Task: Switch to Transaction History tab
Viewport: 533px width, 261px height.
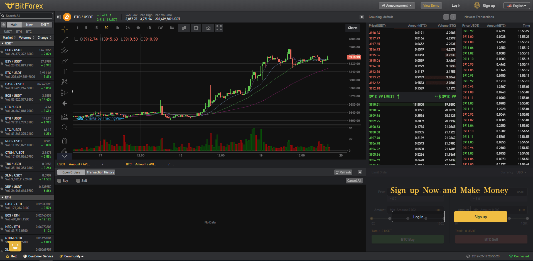Action: point(100,172)
